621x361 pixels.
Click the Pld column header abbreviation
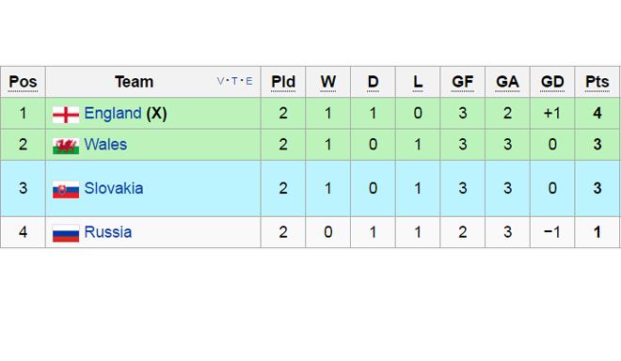[283, 82]
